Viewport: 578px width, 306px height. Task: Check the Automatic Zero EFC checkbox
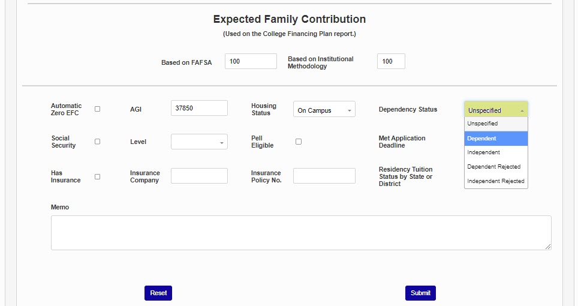[98, 109]
